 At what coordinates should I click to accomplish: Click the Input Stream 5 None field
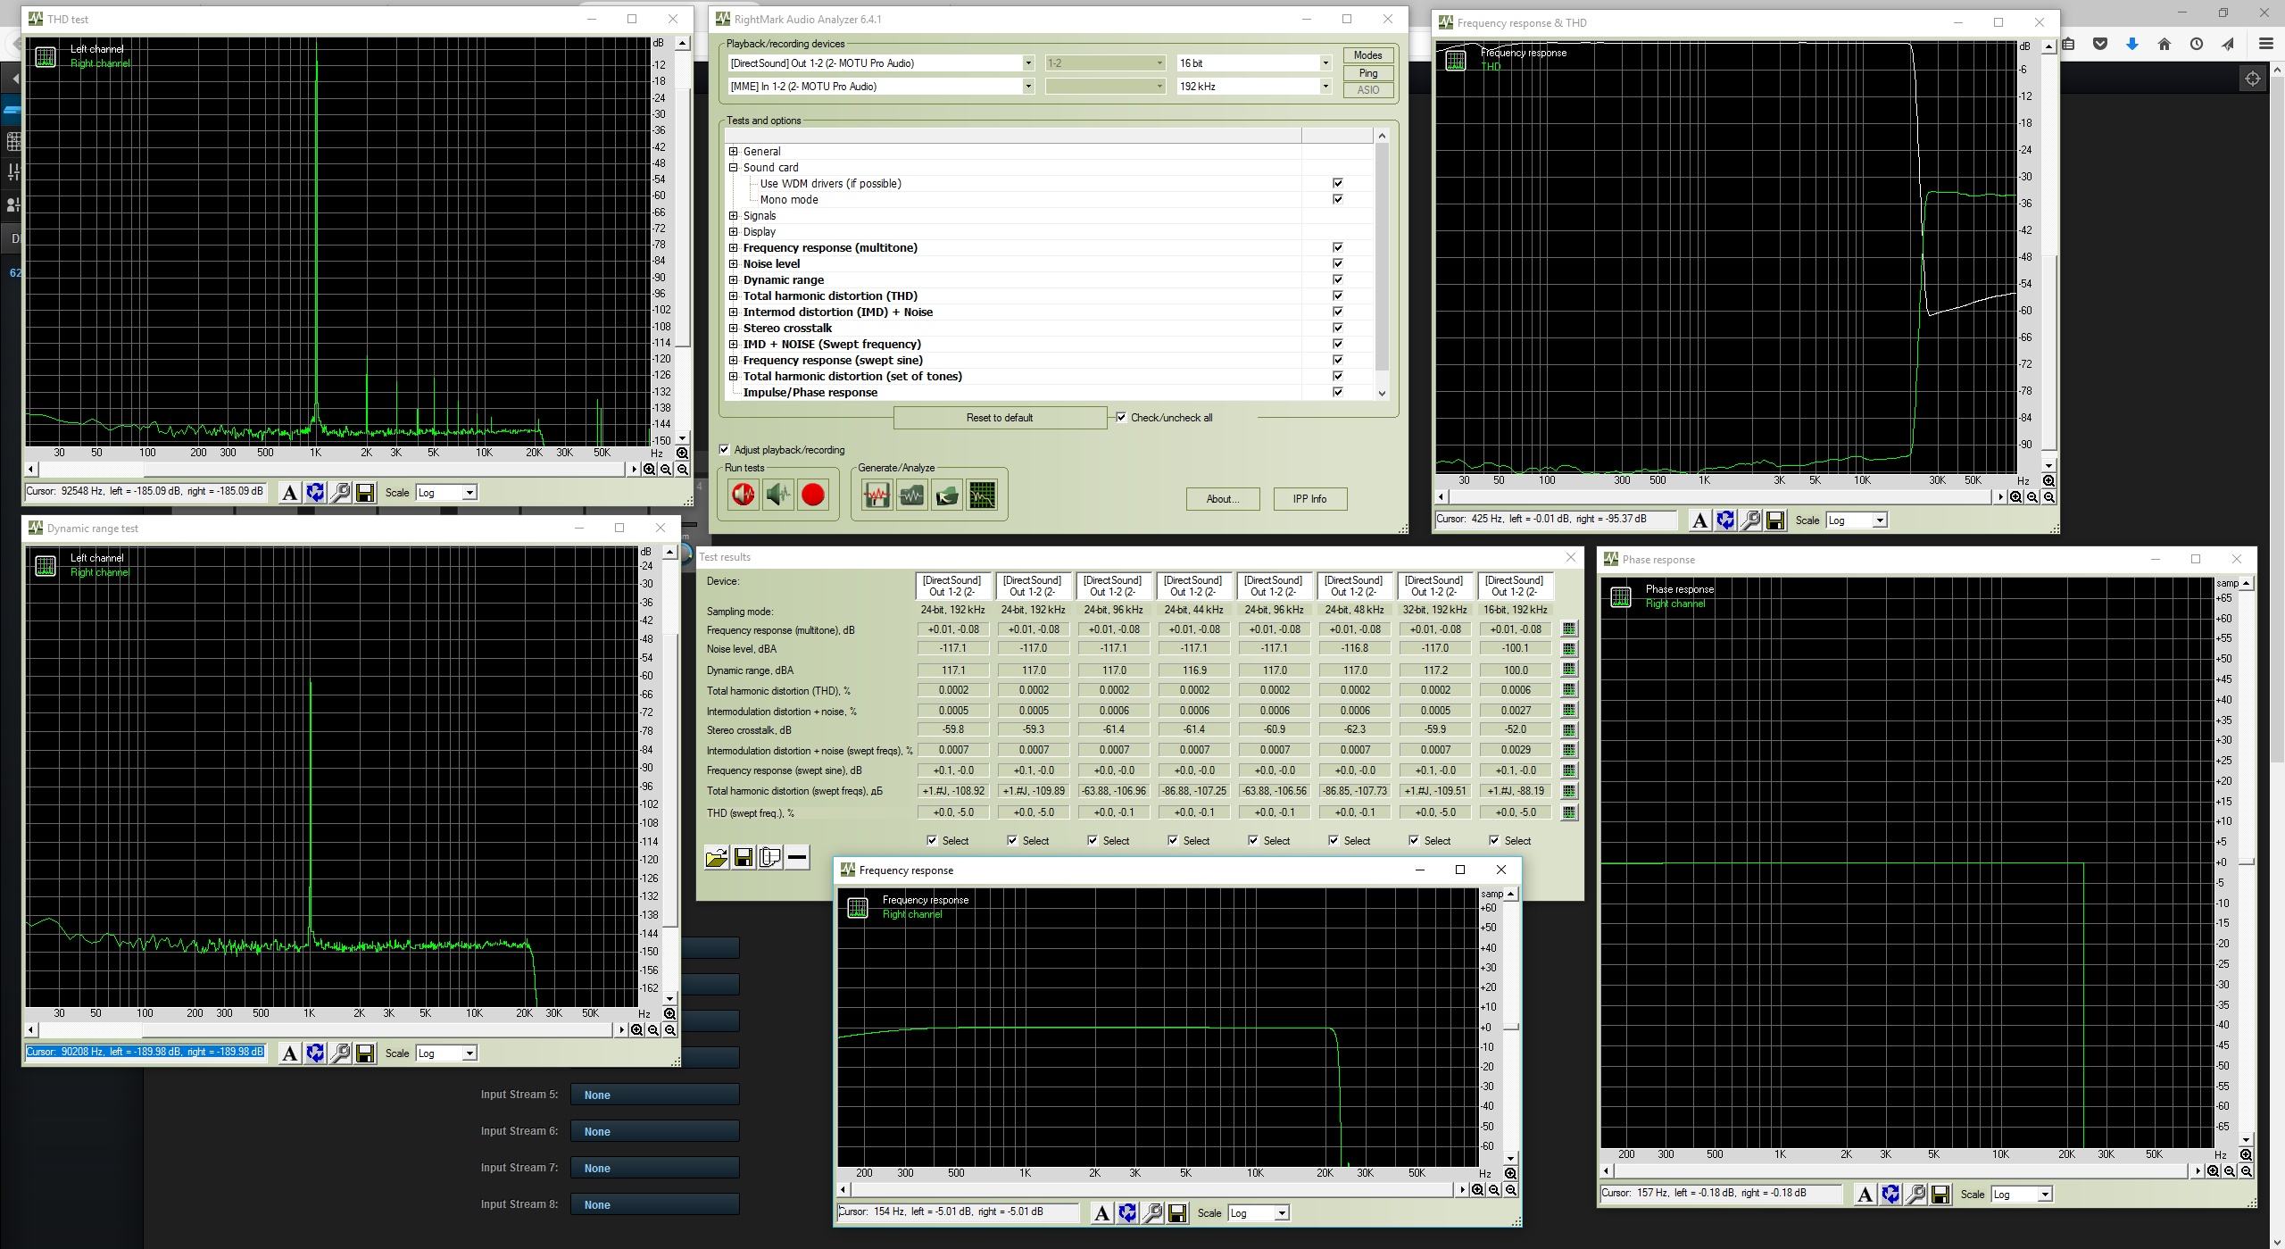pos(654,1095)
